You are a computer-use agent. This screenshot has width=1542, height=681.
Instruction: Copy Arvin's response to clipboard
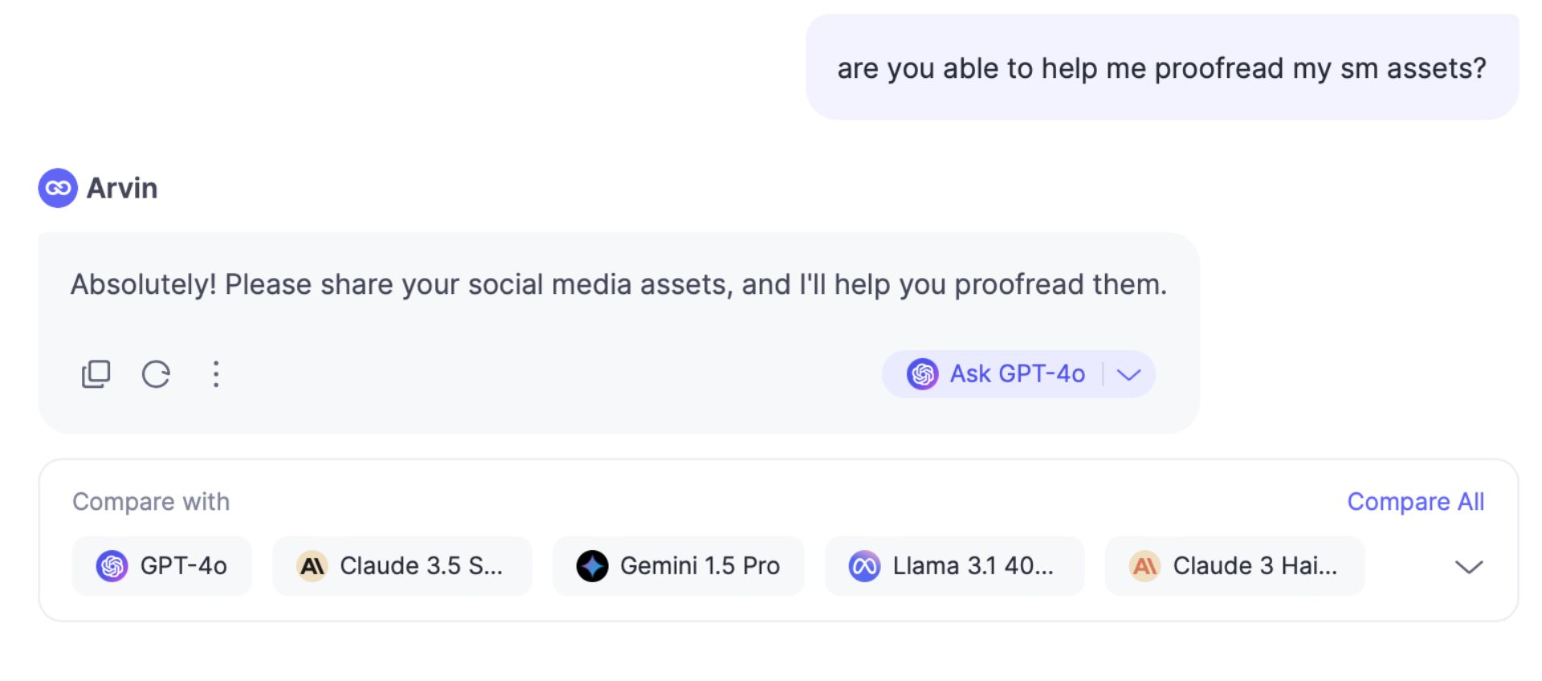(96, 374)
